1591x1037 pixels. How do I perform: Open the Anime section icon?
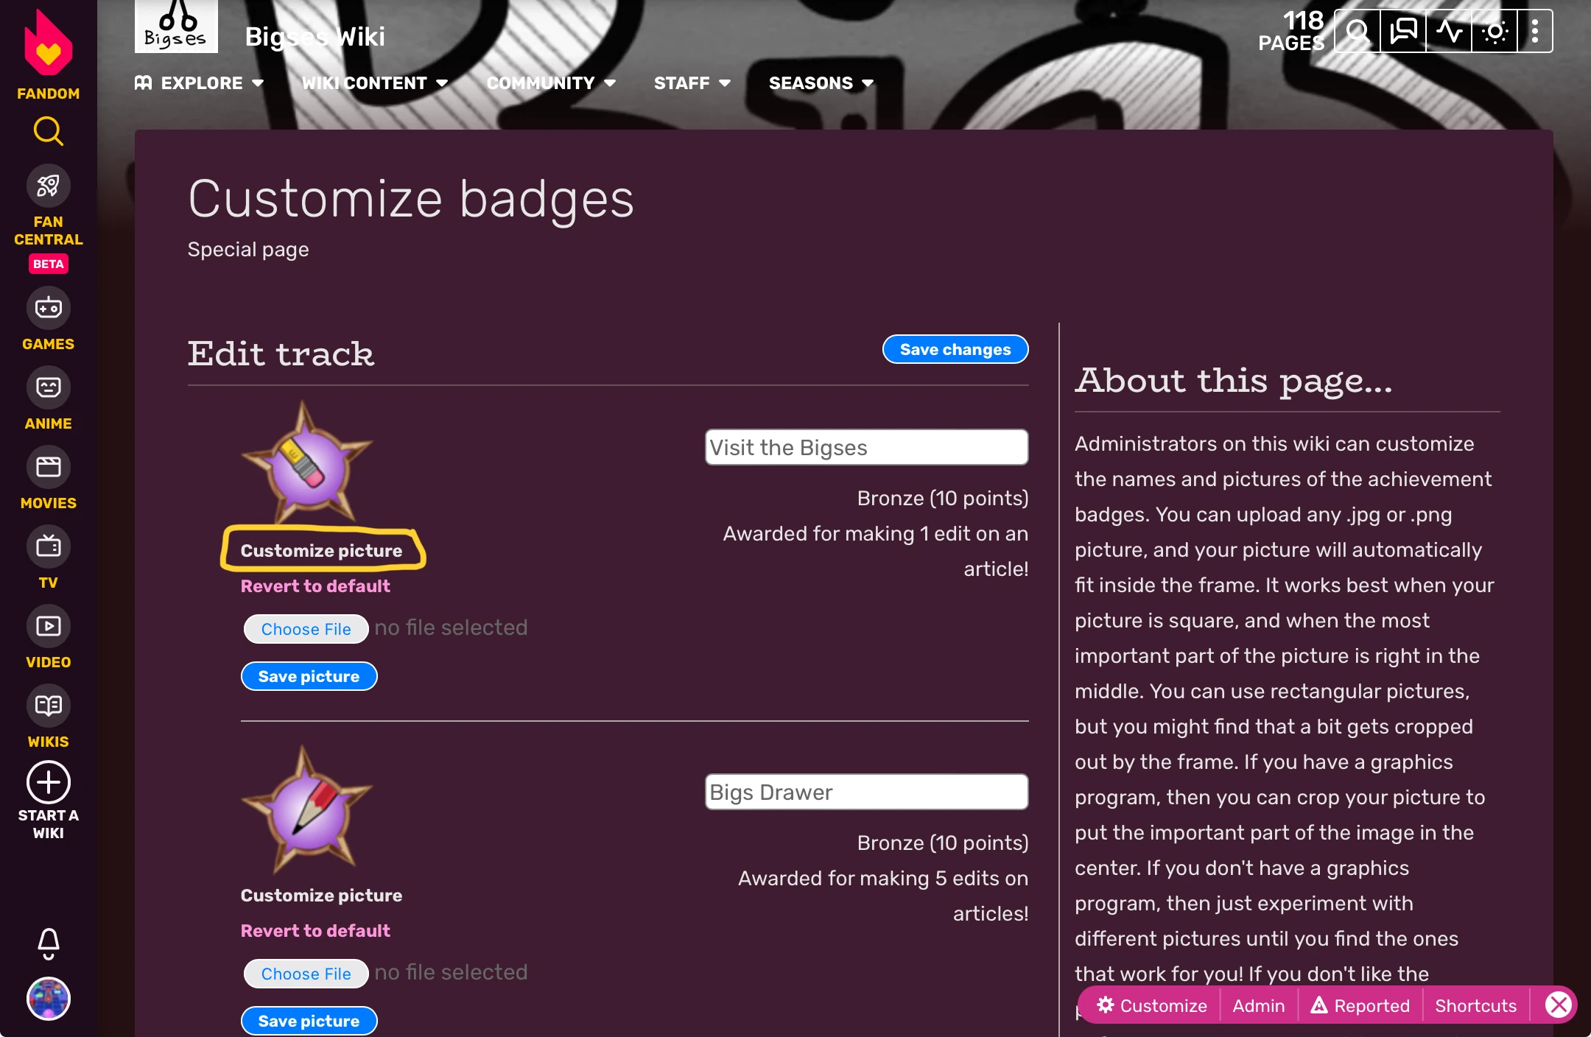(x=48, y=387)
